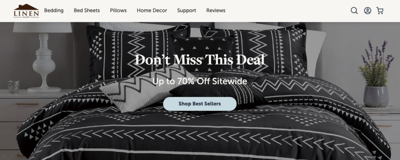Open the Home Decor menu item
This screenshot has width=400, height=160.
coord(152,11)
